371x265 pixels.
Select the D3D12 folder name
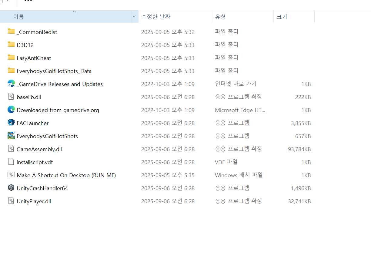25,45
